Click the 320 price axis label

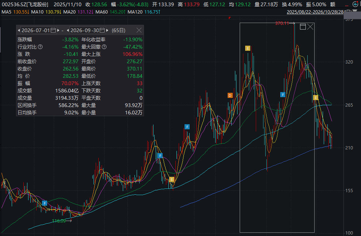[349, 62]
